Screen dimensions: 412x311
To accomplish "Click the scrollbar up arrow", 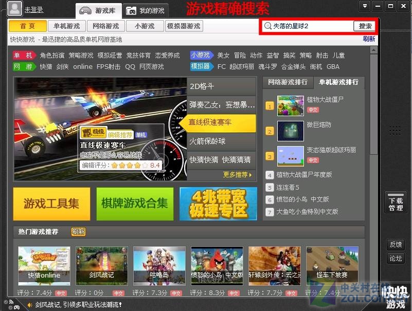I will (x=373, y=50).
